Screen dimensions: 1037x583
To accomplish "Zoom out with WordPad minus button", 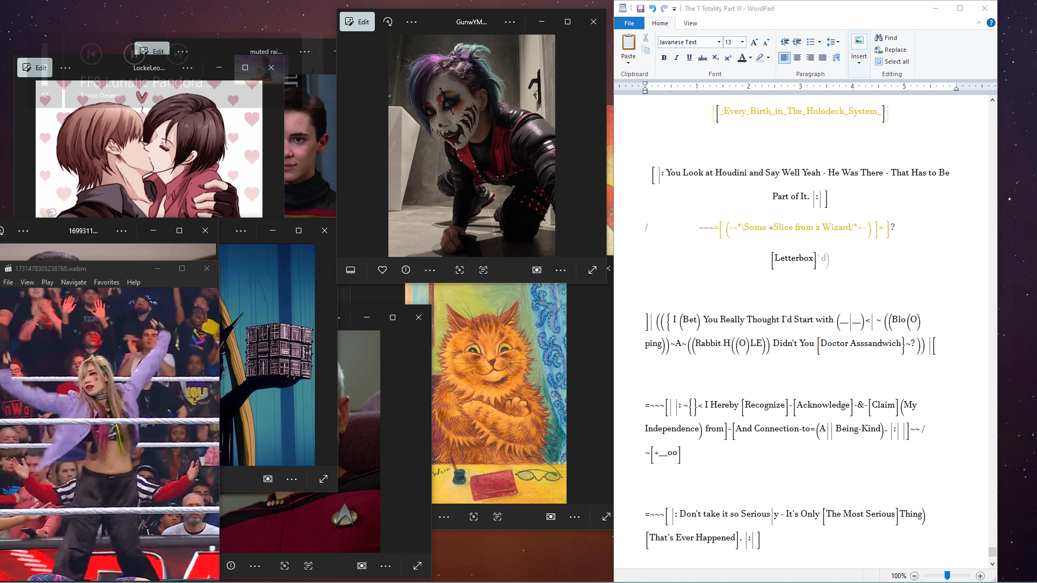I will [x=914, y=576].
